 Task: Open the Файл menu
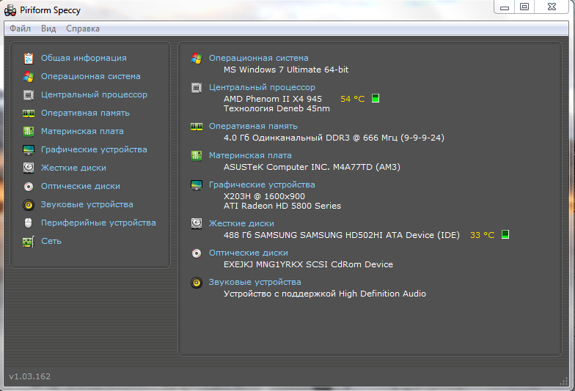pyautogui.click(x=21, y=29)
